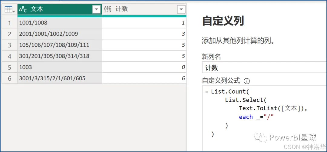Click the ABC123 type icon of 计数 column
The image size is (327, 152).
(x=107, y=9)
